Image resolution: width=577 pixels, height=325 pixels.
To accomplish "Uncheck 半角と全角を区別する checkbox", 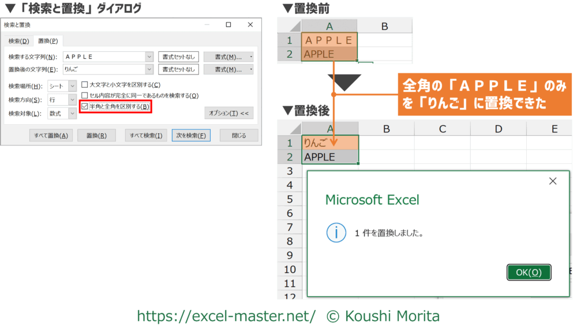I will 85,107.
